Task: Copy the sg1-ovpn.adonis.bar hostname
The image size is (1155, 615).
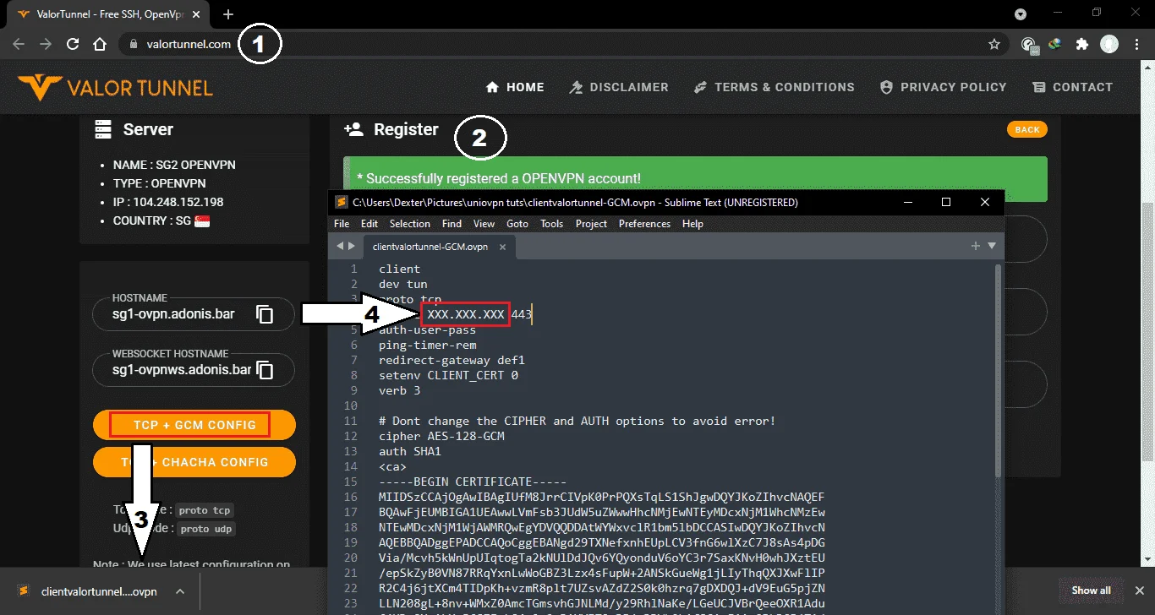Action: tap(265, 314)
